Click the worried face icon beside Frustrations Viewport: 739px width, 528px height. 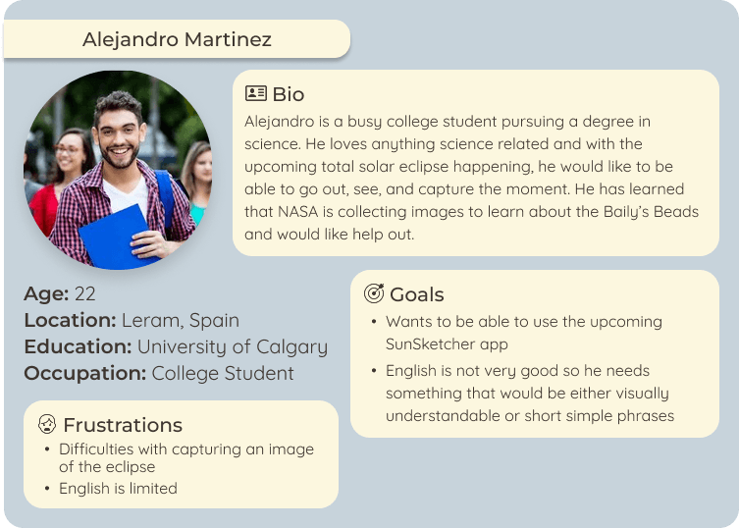(47, 425)
